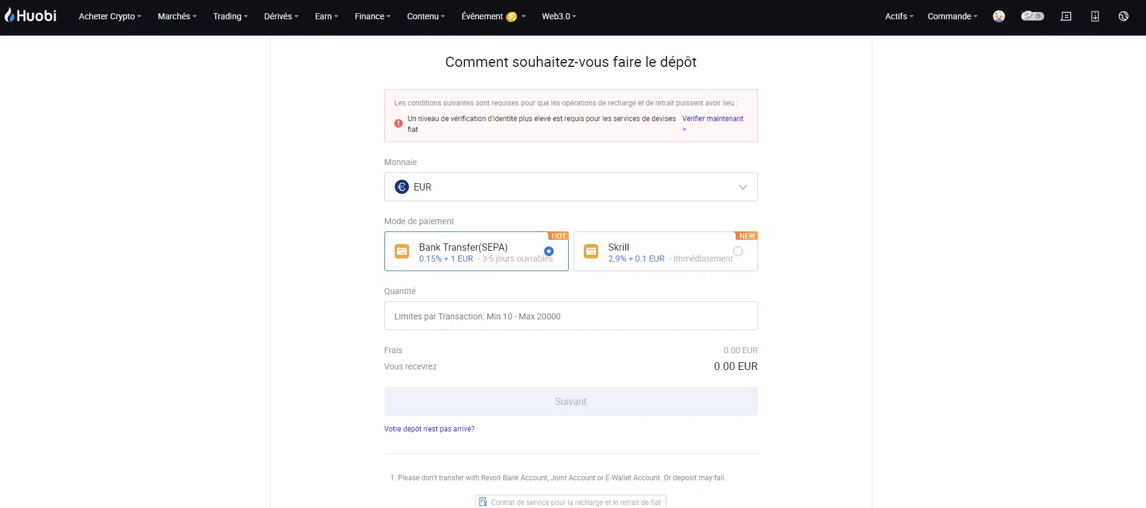The height and width of the screenshot is (508, 1146).
Task: Click the coin points badge showing 0
Action: [1032, 16]
